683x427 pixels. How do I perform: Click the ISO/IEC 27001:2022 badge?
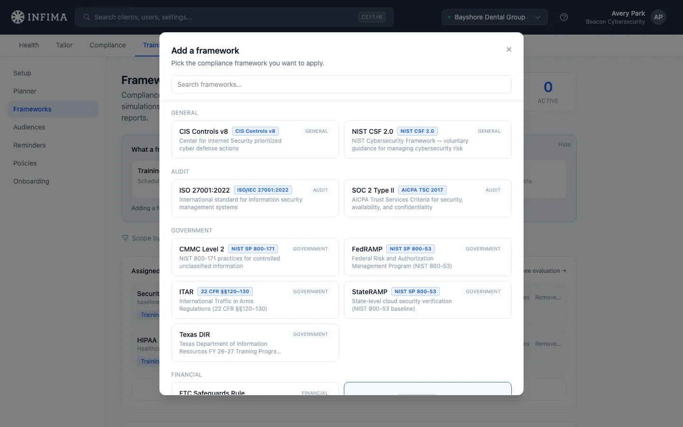[263, 190]
